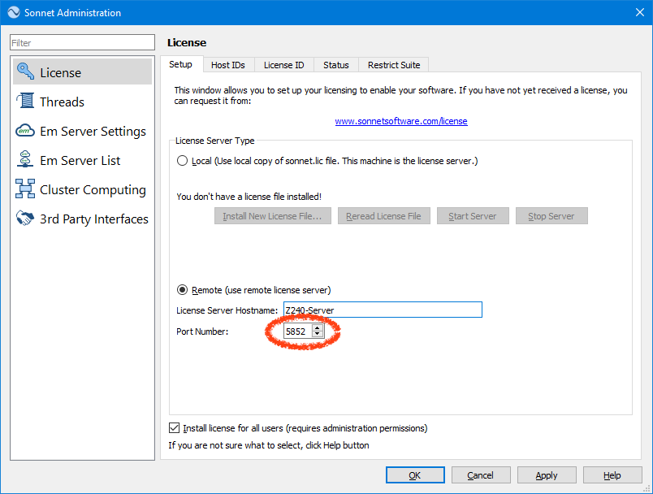The width and height of the screenshot is (653, 494).
Task: Select Em Server List in sidebar
Action: tap(83, 160)
